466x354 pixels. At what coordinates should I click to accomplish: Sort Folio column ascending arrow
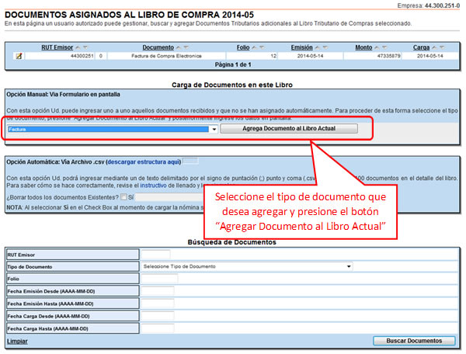pyautogui.click(x=254, y=47)
